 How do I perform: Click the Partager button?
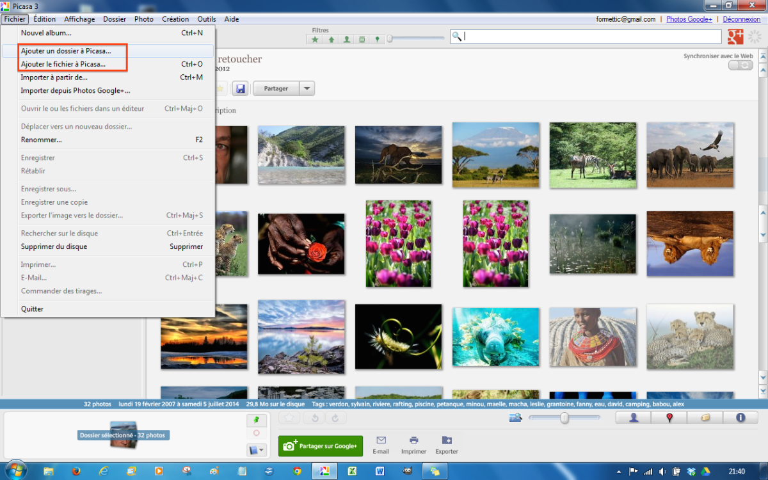(276, 88)
